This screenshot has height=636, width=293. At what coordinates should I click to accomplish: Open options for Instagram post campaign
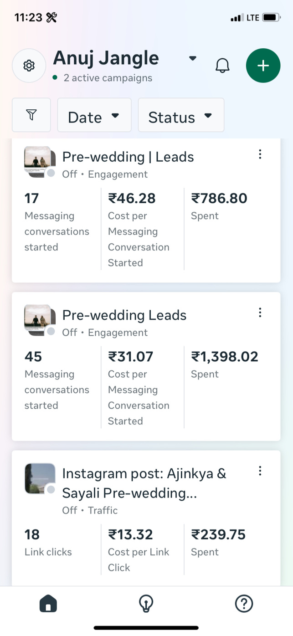[x=260, y=471]
